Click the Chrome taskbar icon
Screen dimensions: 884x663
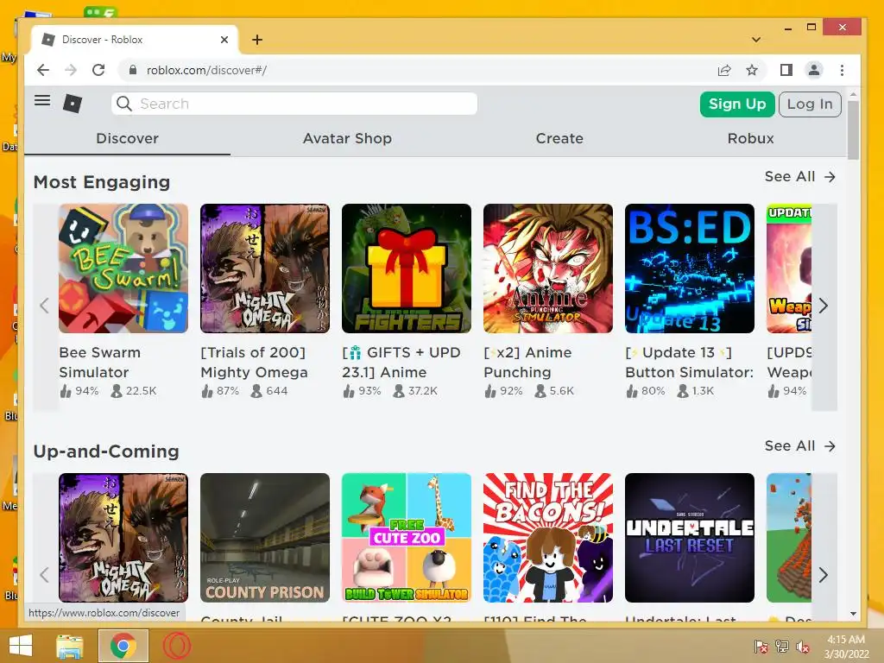[123, 646]
